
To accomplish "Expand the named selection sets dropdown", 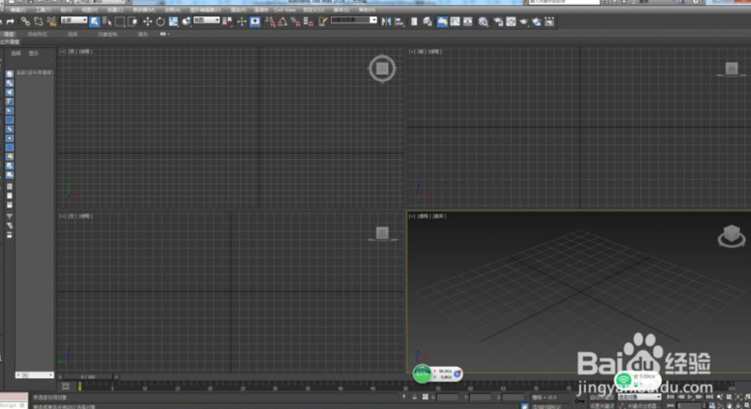I will point(354,20).
